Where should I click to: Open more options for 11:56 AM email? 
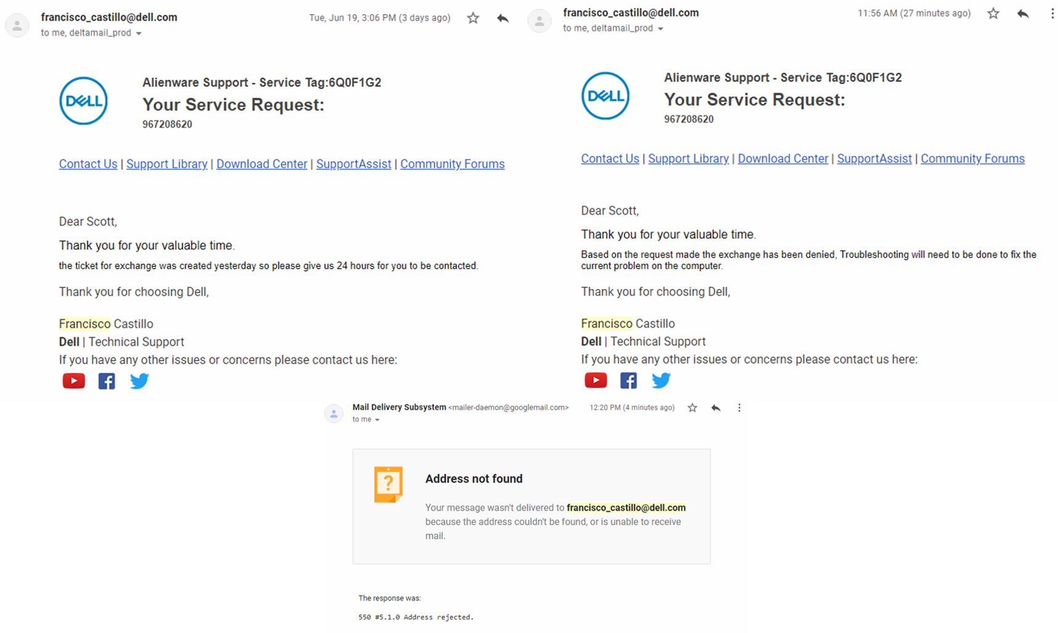click(x=1052, y=14)
